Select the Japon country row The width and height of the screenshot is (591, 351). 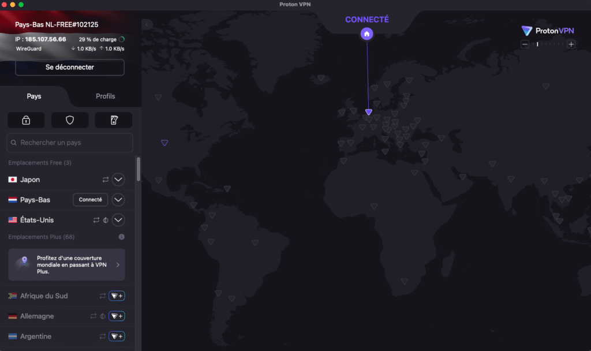[67, 180]
